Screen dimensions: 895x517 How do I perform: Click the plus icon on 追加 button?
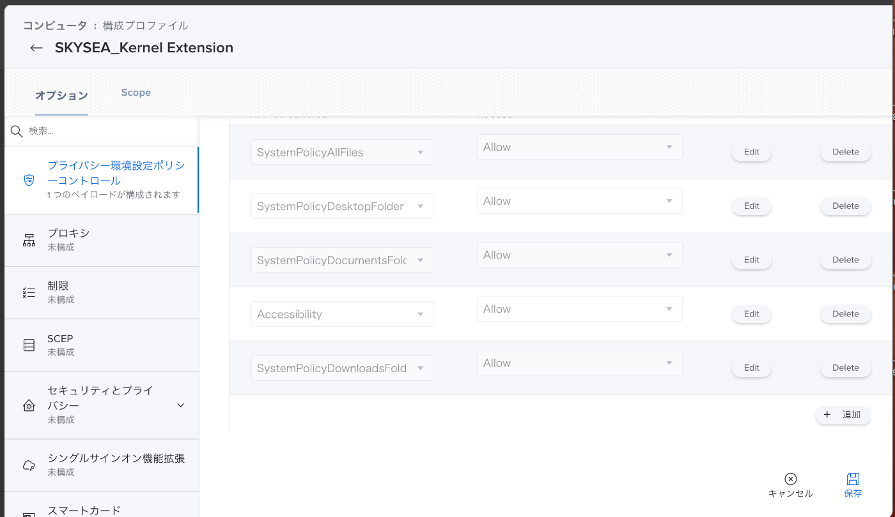click(827, 415)
